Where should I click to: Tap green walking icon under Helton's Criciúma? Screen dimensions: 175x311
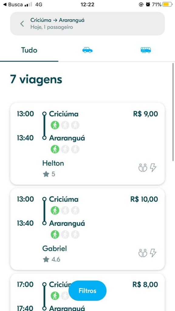point(55,125)
